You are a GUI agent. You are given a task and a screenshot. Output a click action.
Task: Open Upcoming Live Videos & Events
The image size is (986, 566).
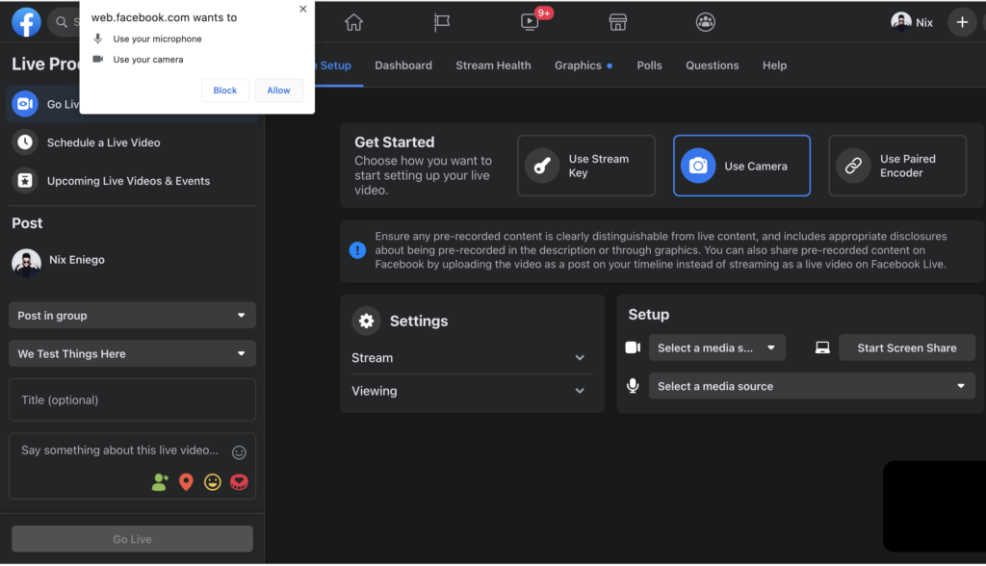tap(132, 181)
